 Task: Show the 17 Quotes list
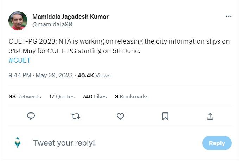[62, 96]
